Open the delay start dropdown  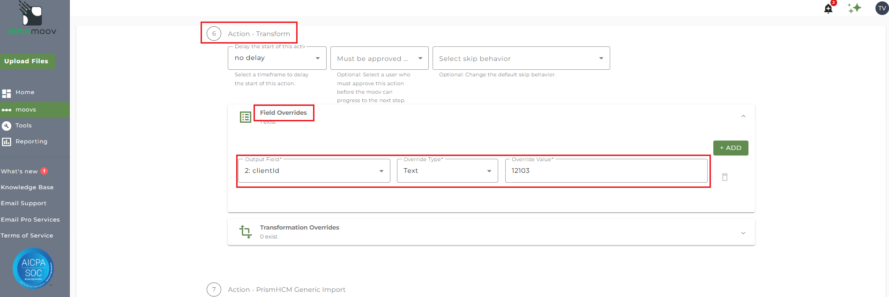(277, 58)
